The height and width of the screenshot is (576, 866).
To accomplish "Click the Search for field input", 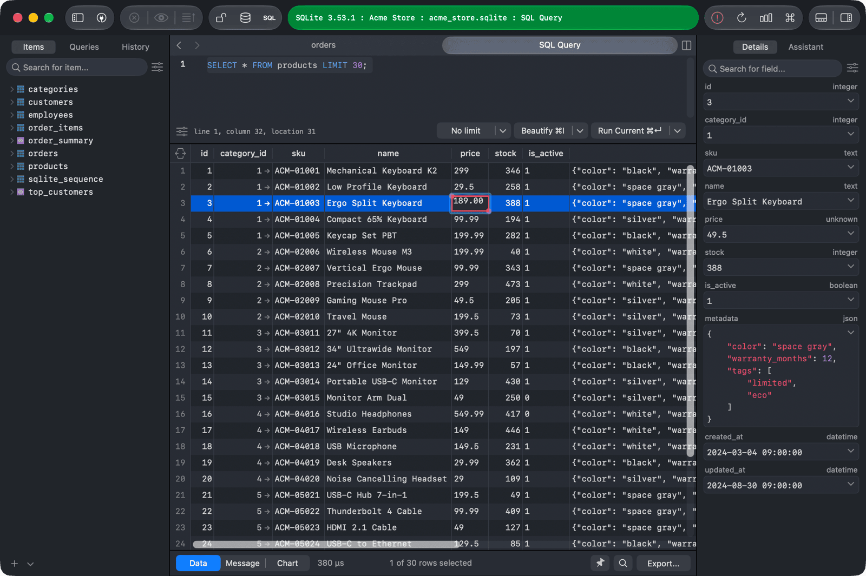I will [x=772, y=69].
